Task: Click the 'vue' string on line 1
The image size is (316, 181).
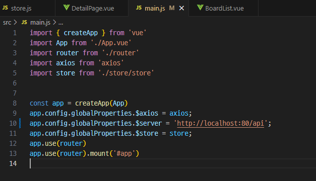Action: tap(137, 33)
